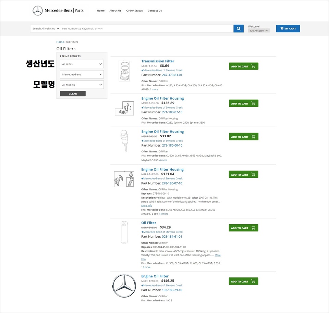329x313 pixels.
Task: Open Engine Oil Filter Housing $33.02 title
Action: point(162,132)
